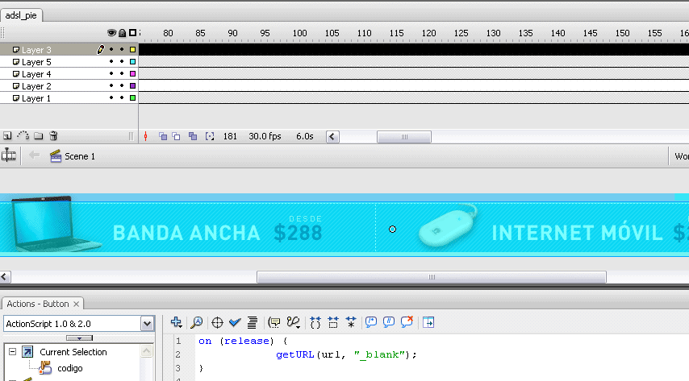Click the Insert Target Path crosshair

[x=217, y=322]
